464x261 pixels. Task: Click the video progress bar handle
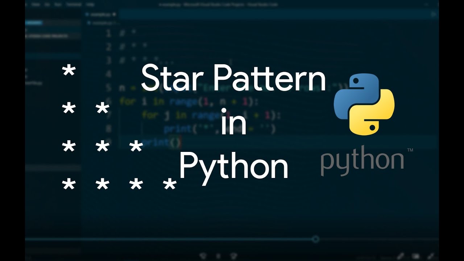[315, 239]
